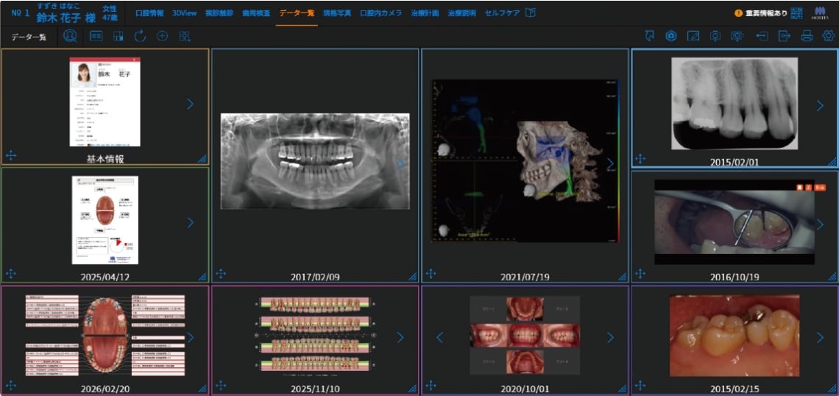Open the intraoral video thumbnail dated 2016/10/19
This screenshot has height=396, width=839.
click(734, 222)
